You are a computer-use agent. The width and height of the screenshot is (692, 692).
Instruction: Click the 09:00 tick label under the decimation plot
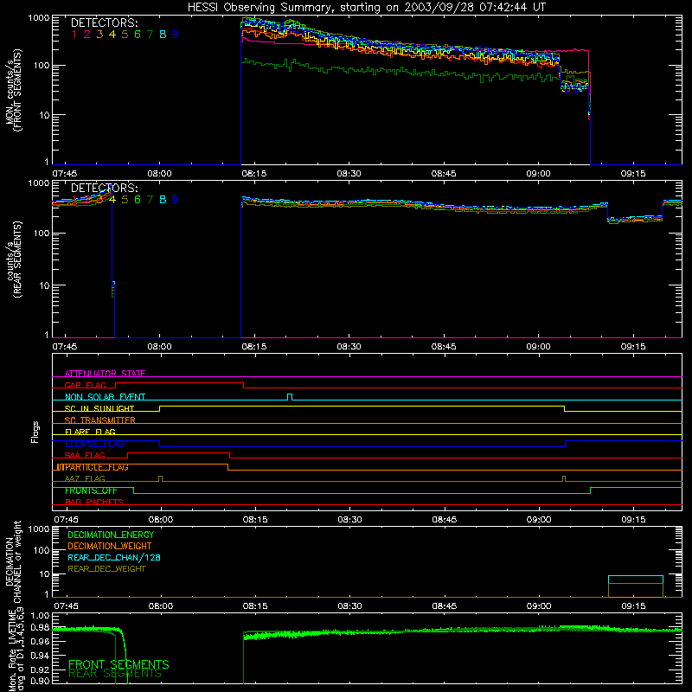point(539,606)
